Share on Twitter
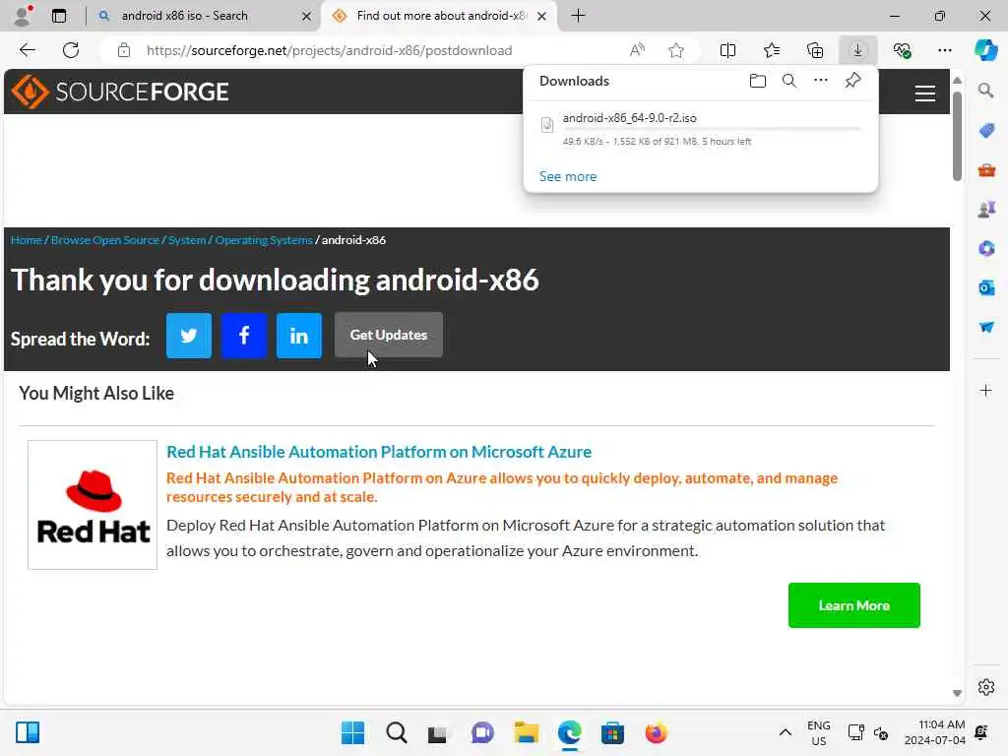The image size is (1008, 756). coord(188,335)
